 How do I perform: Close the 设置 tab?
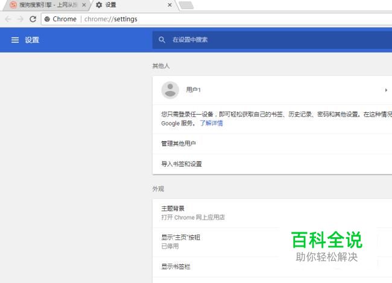click(169, 5)
